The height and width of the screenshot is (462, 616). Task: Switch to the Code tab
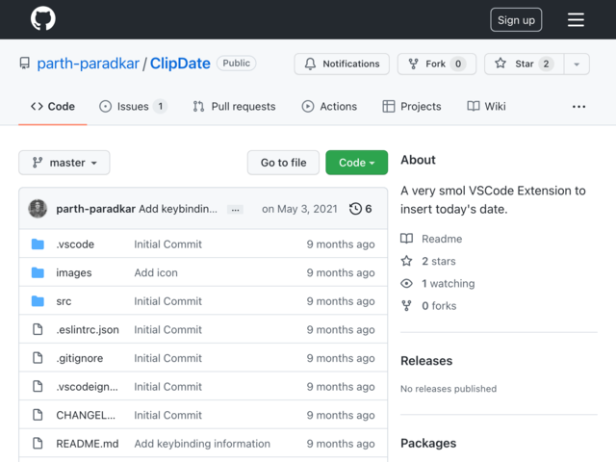[x=53, y=107]
